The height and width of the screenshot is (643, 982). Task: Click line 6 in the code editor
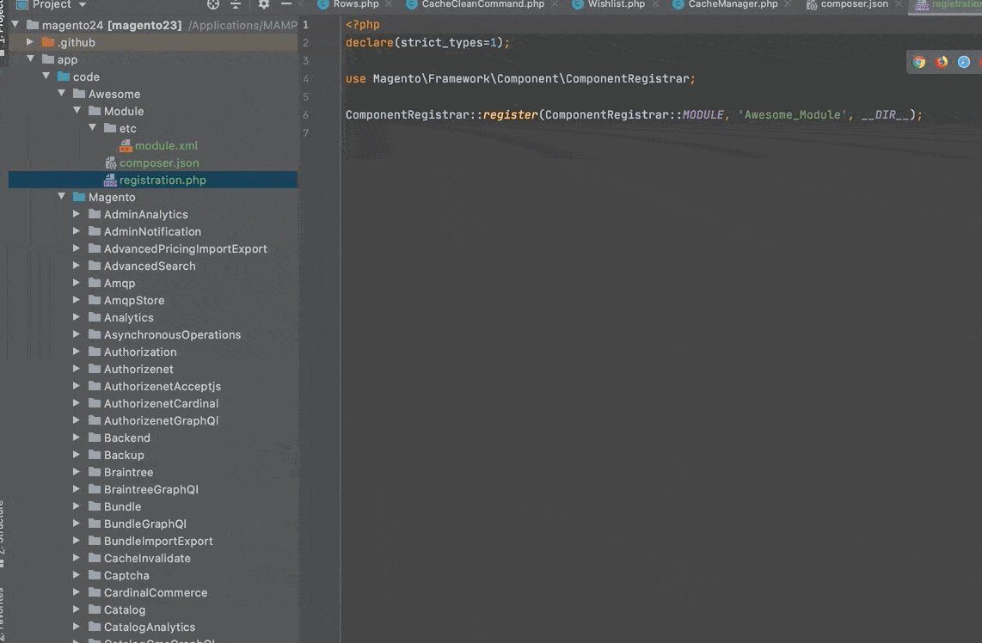click(x=633, y=114)
